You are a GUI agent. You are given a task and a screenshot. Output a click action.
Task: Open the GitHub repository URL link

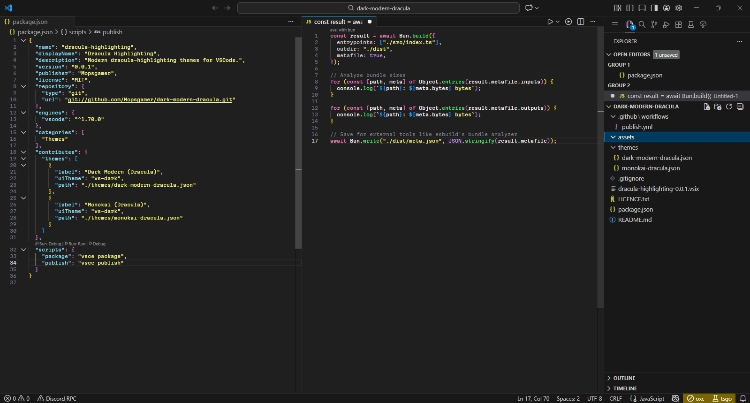click(150, 99)
